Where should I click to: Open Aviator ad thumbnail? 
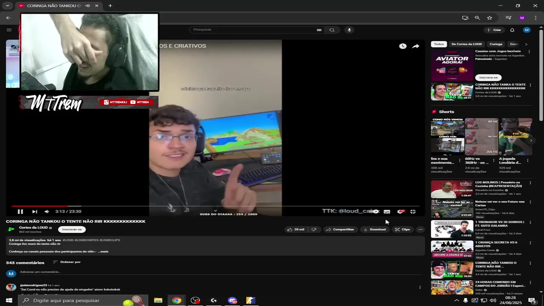pos(452,65)
